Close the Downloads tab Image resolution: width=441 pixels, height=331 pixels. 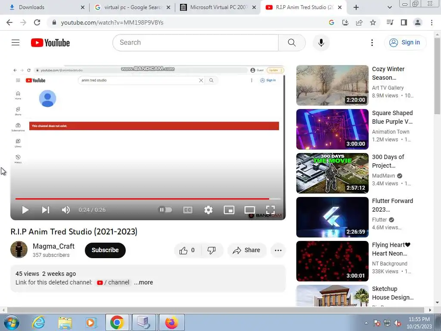tap(82, 7)
